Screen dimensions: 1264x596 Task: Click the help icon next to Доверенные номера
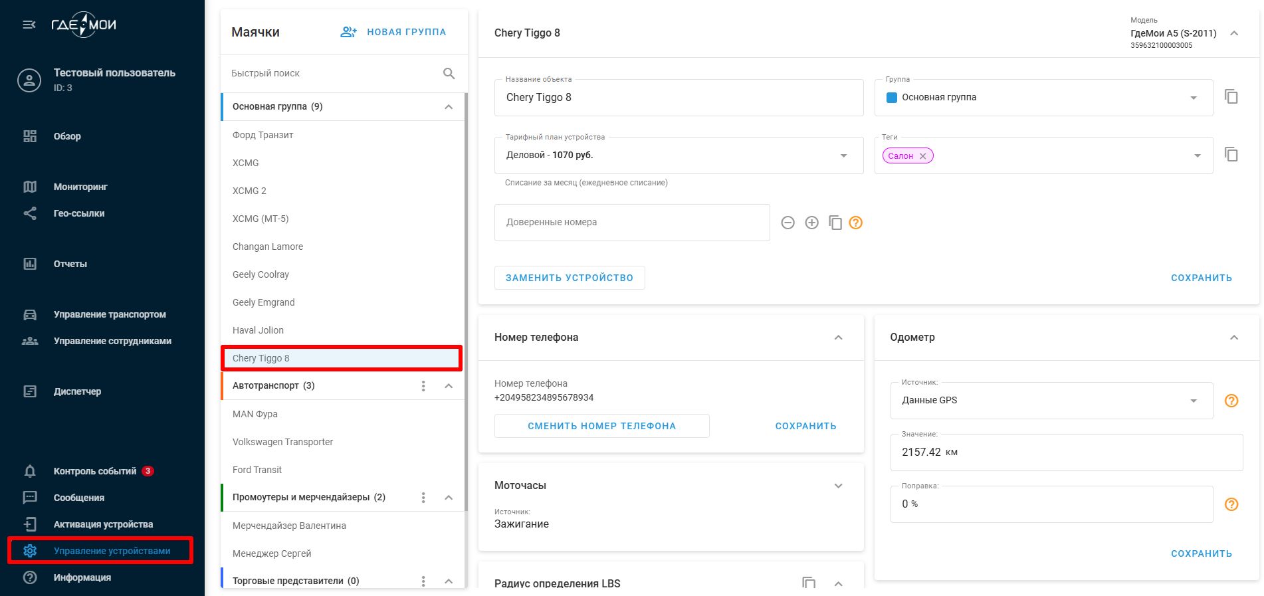[x=856, y=223]
